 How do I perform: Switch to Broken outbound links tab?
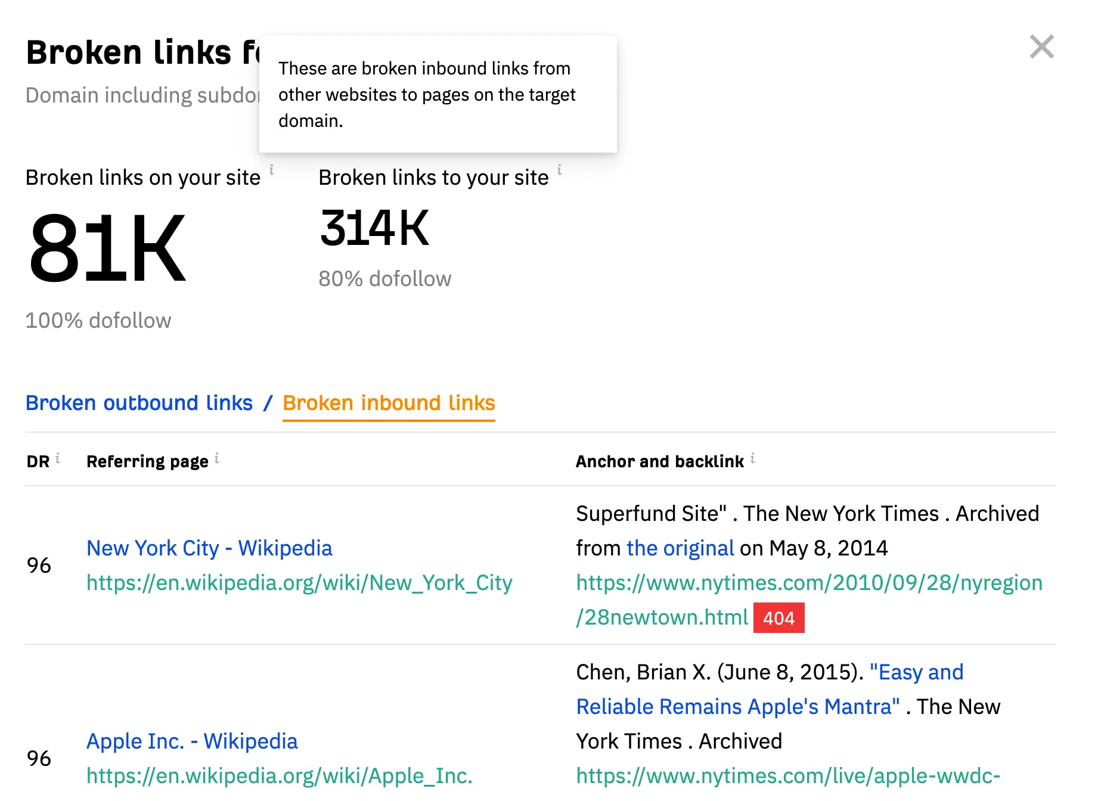[139, 403]
